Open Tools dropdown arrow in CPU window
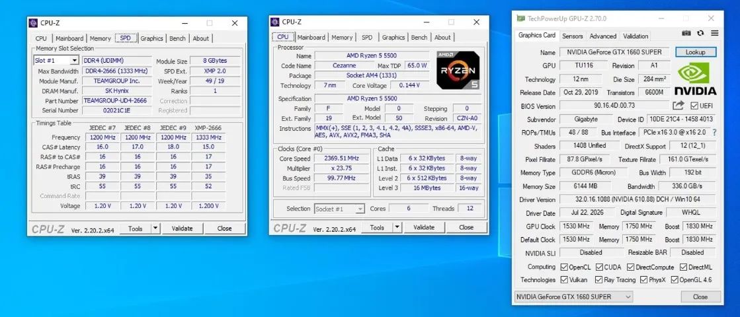This screenshot has width=740, height=317. point(397,227)
